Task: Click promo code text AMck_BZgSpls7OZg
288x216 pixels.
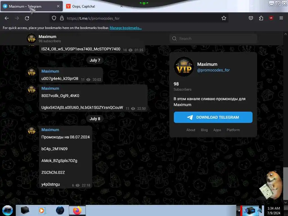Action: 59,161
